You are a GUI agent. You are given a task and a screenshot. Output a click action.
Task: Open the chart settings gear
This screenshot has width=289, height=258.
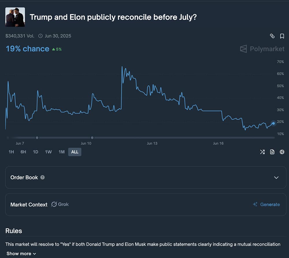282,152
